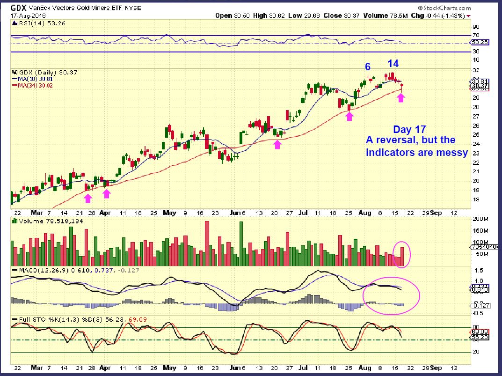This screenshot has height=376, width=502.
Task: Click the blue 6 annotation above the candles
Action: [368, 66]
